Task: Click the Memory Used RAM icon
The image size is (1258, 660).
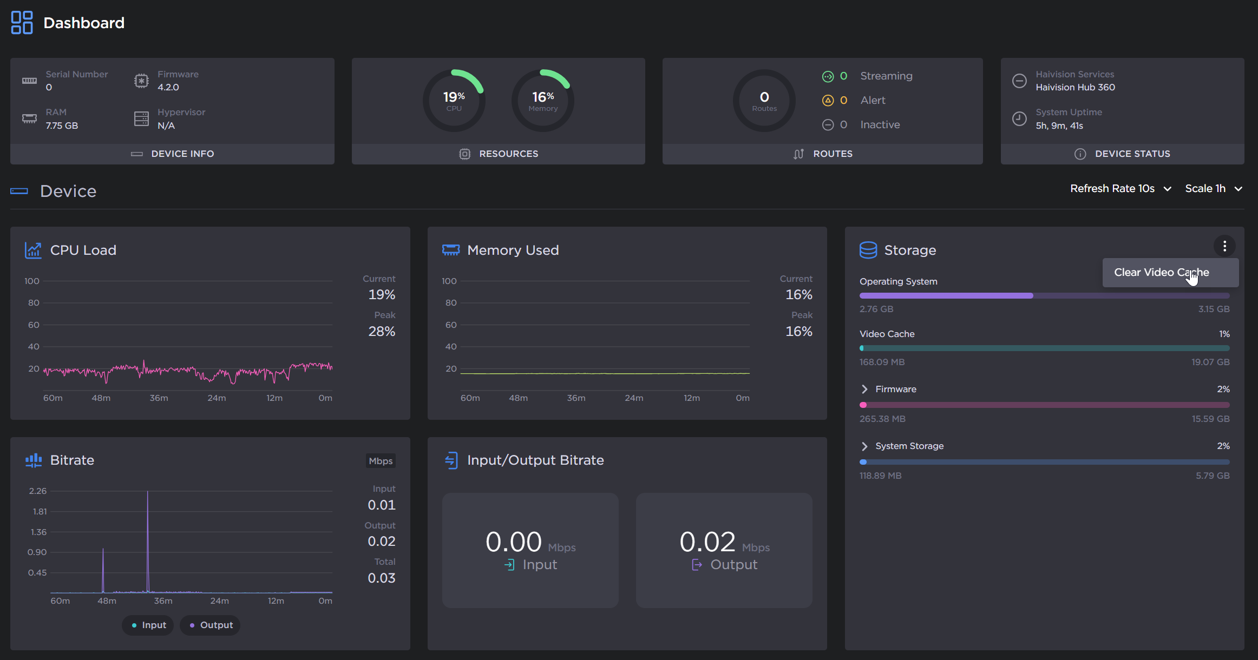Action: (x=450, y=250)
